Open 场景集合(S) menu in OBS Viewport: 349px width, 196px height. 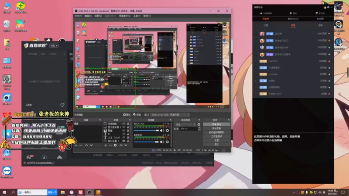125,16
